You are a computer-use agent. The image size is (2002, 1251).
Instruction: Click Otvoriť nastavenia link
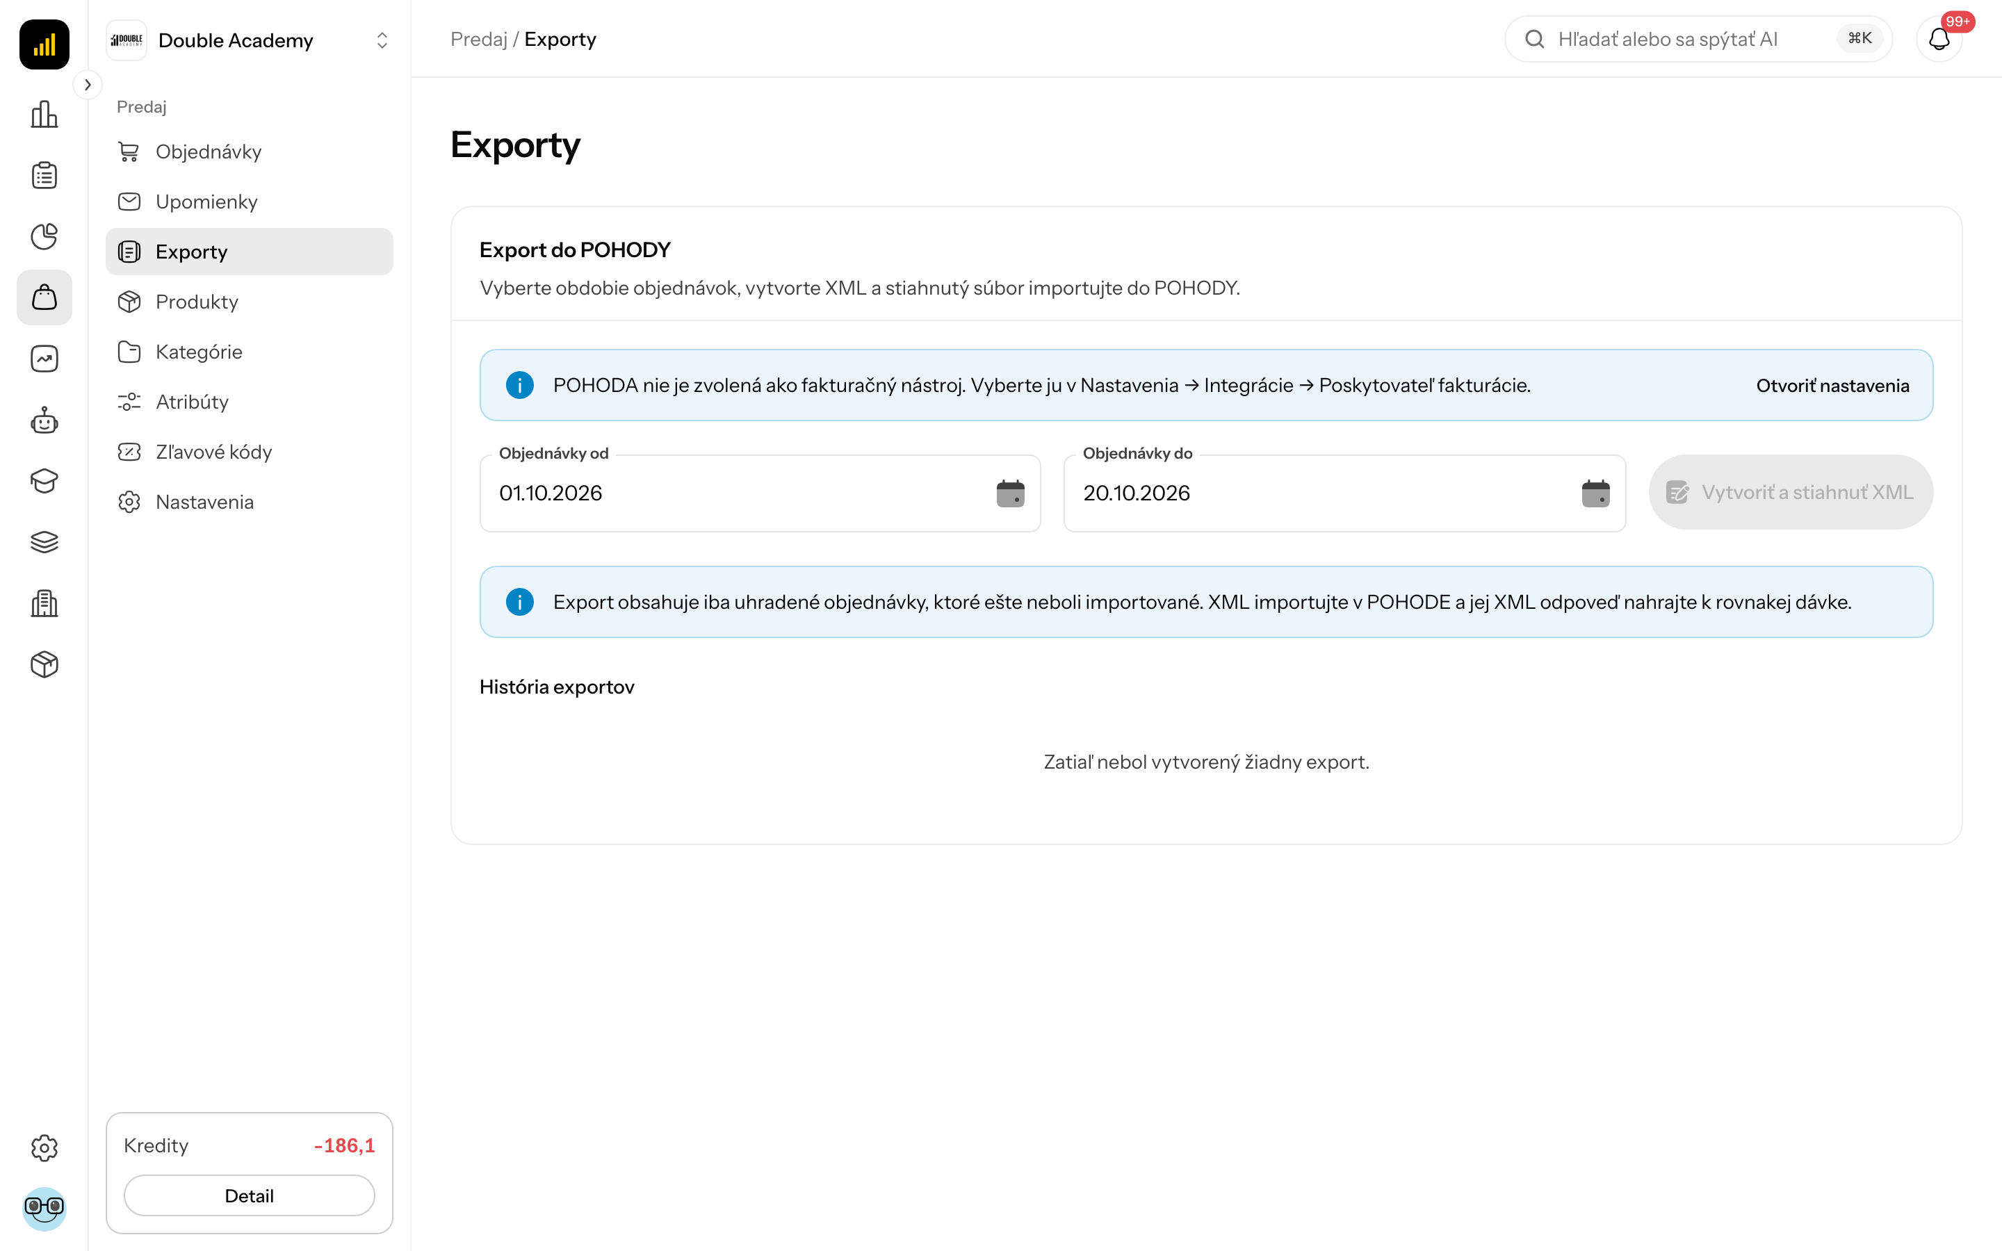(x=1832, y=386)
